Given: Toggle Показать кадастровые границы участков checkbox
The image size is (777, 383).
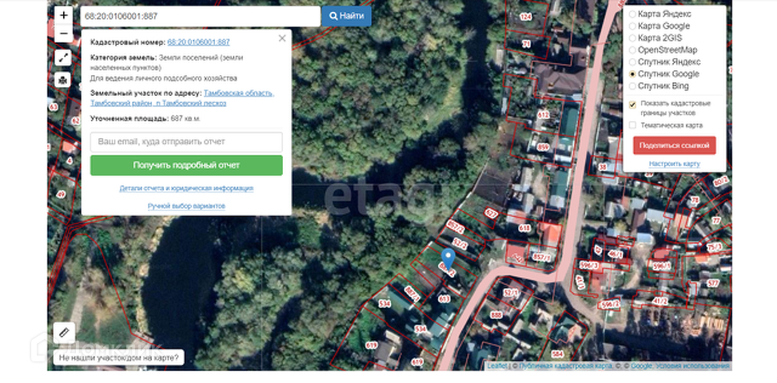Looking at the screenshot, I should coord(632,105).
